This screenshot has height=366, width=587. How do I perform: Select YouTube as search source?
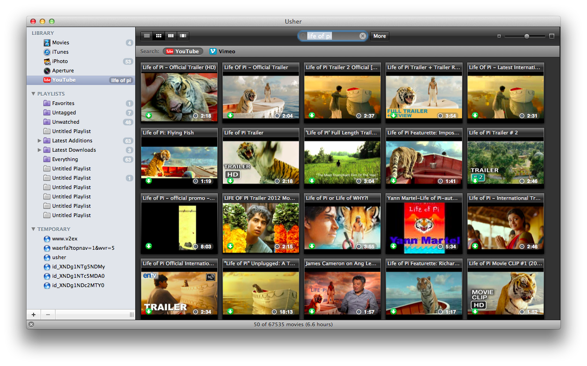[183, 51]
